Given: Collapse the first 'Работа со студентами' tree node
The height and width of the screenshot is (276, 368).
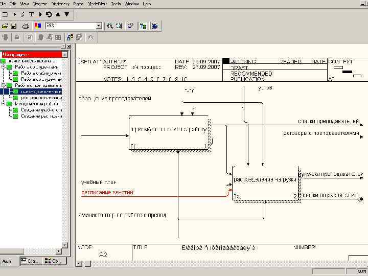Looking at the screenshot, I should [3, 66].
